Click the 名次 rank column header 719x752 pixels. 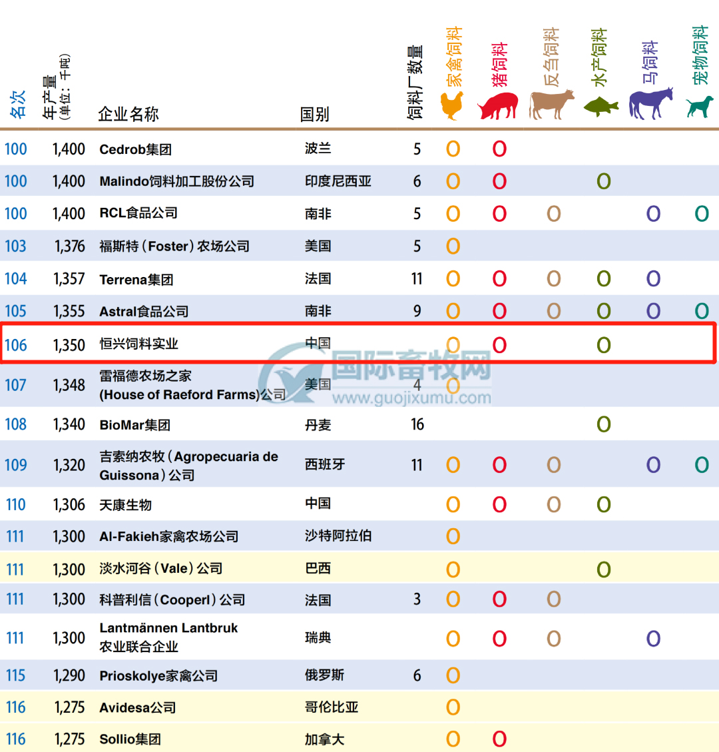click(17, 104)
